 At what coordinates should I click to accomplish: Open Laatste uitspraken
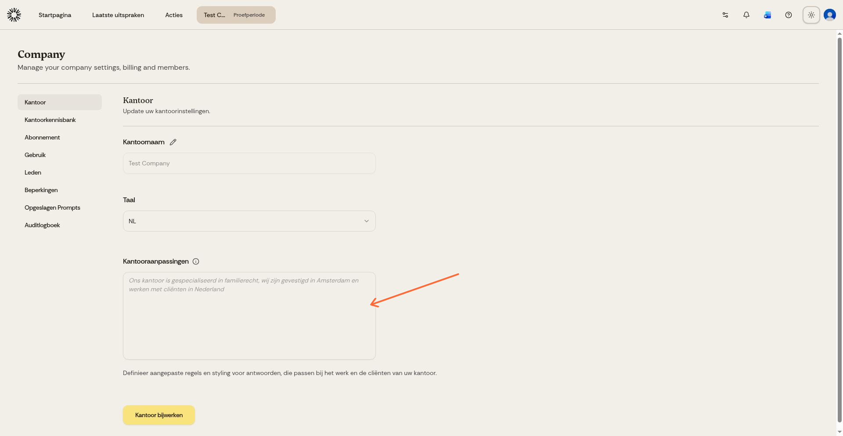pyautogui.click(x=118, y=15)
